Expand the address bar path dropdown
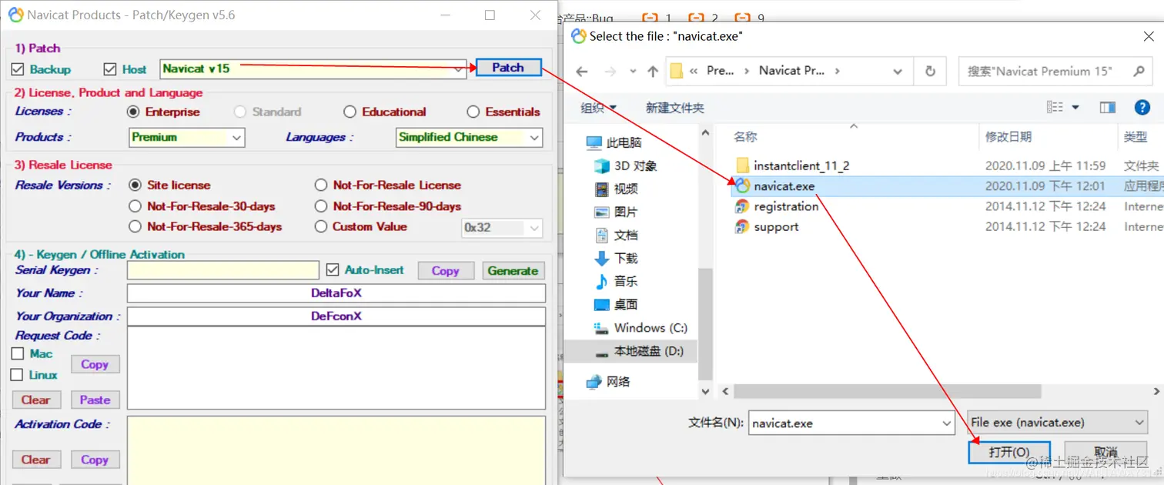 897,71
